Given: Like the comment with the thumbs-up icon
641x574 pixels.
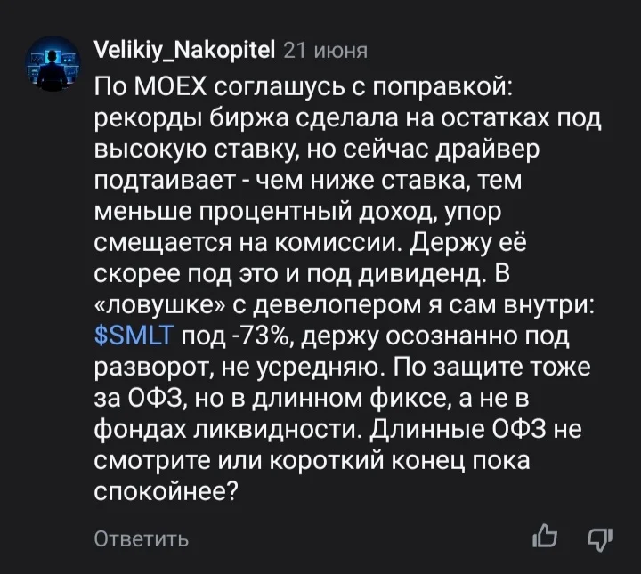Looking at the screenshot, I should [x=545, y=536].
